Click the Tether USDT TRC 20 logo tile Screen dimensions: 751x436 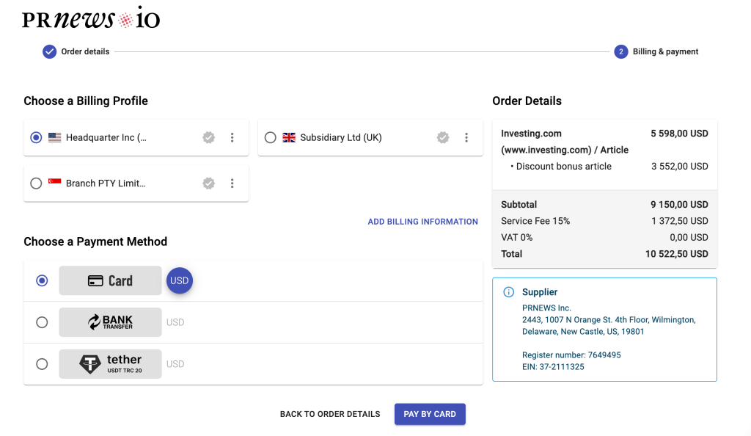point(110,363)
